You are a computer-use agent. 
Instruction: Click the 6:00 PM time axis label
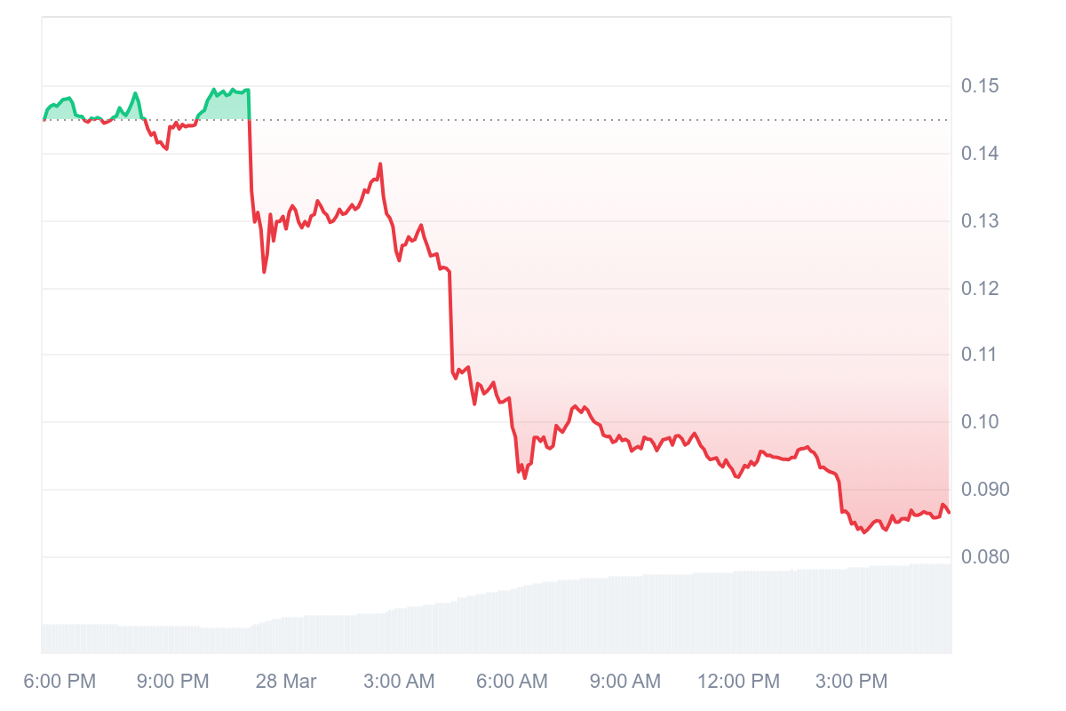tap(60, 682)
